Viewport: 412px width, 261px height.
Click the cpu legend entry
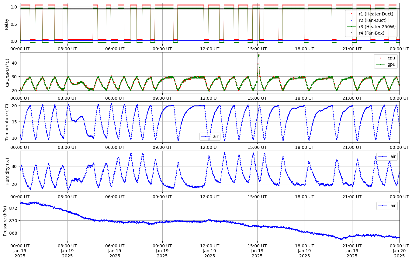coord(386,58)
